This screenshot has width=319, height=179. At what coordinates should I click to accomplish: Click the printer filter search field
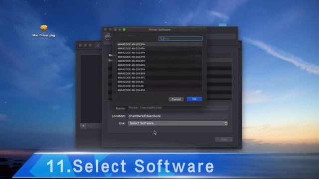tap(180, 38)
